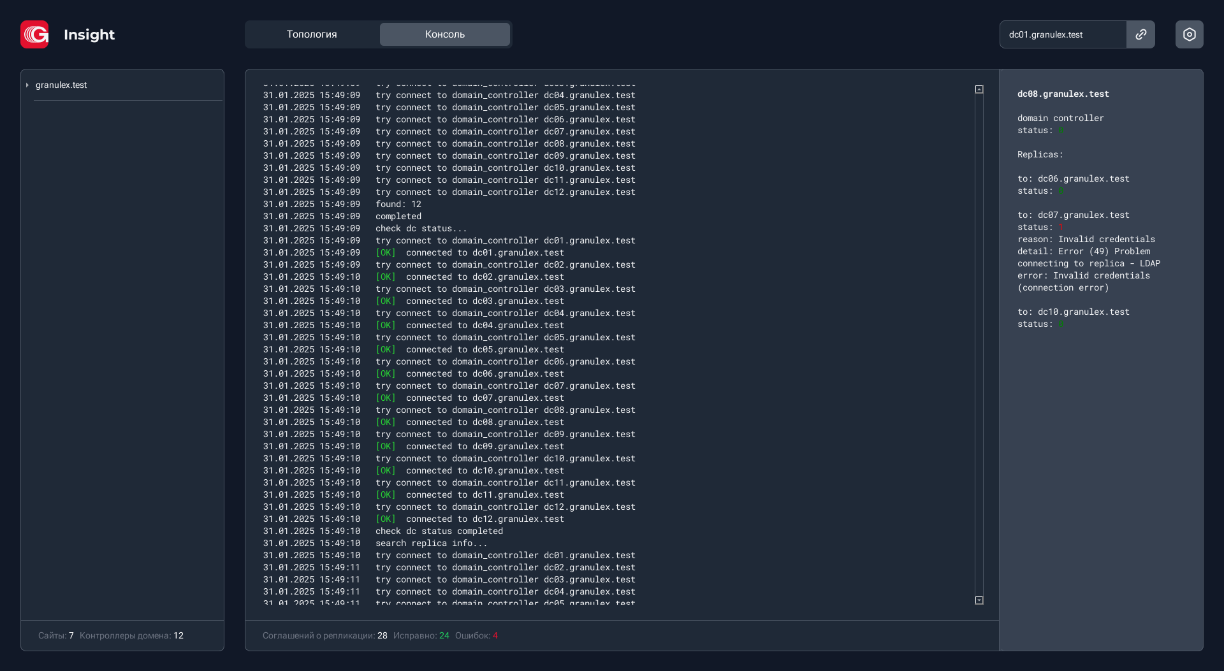Select the granulex.test domain tree item
This screenshot has width=1224, height=671.
[x=61, y=85]
